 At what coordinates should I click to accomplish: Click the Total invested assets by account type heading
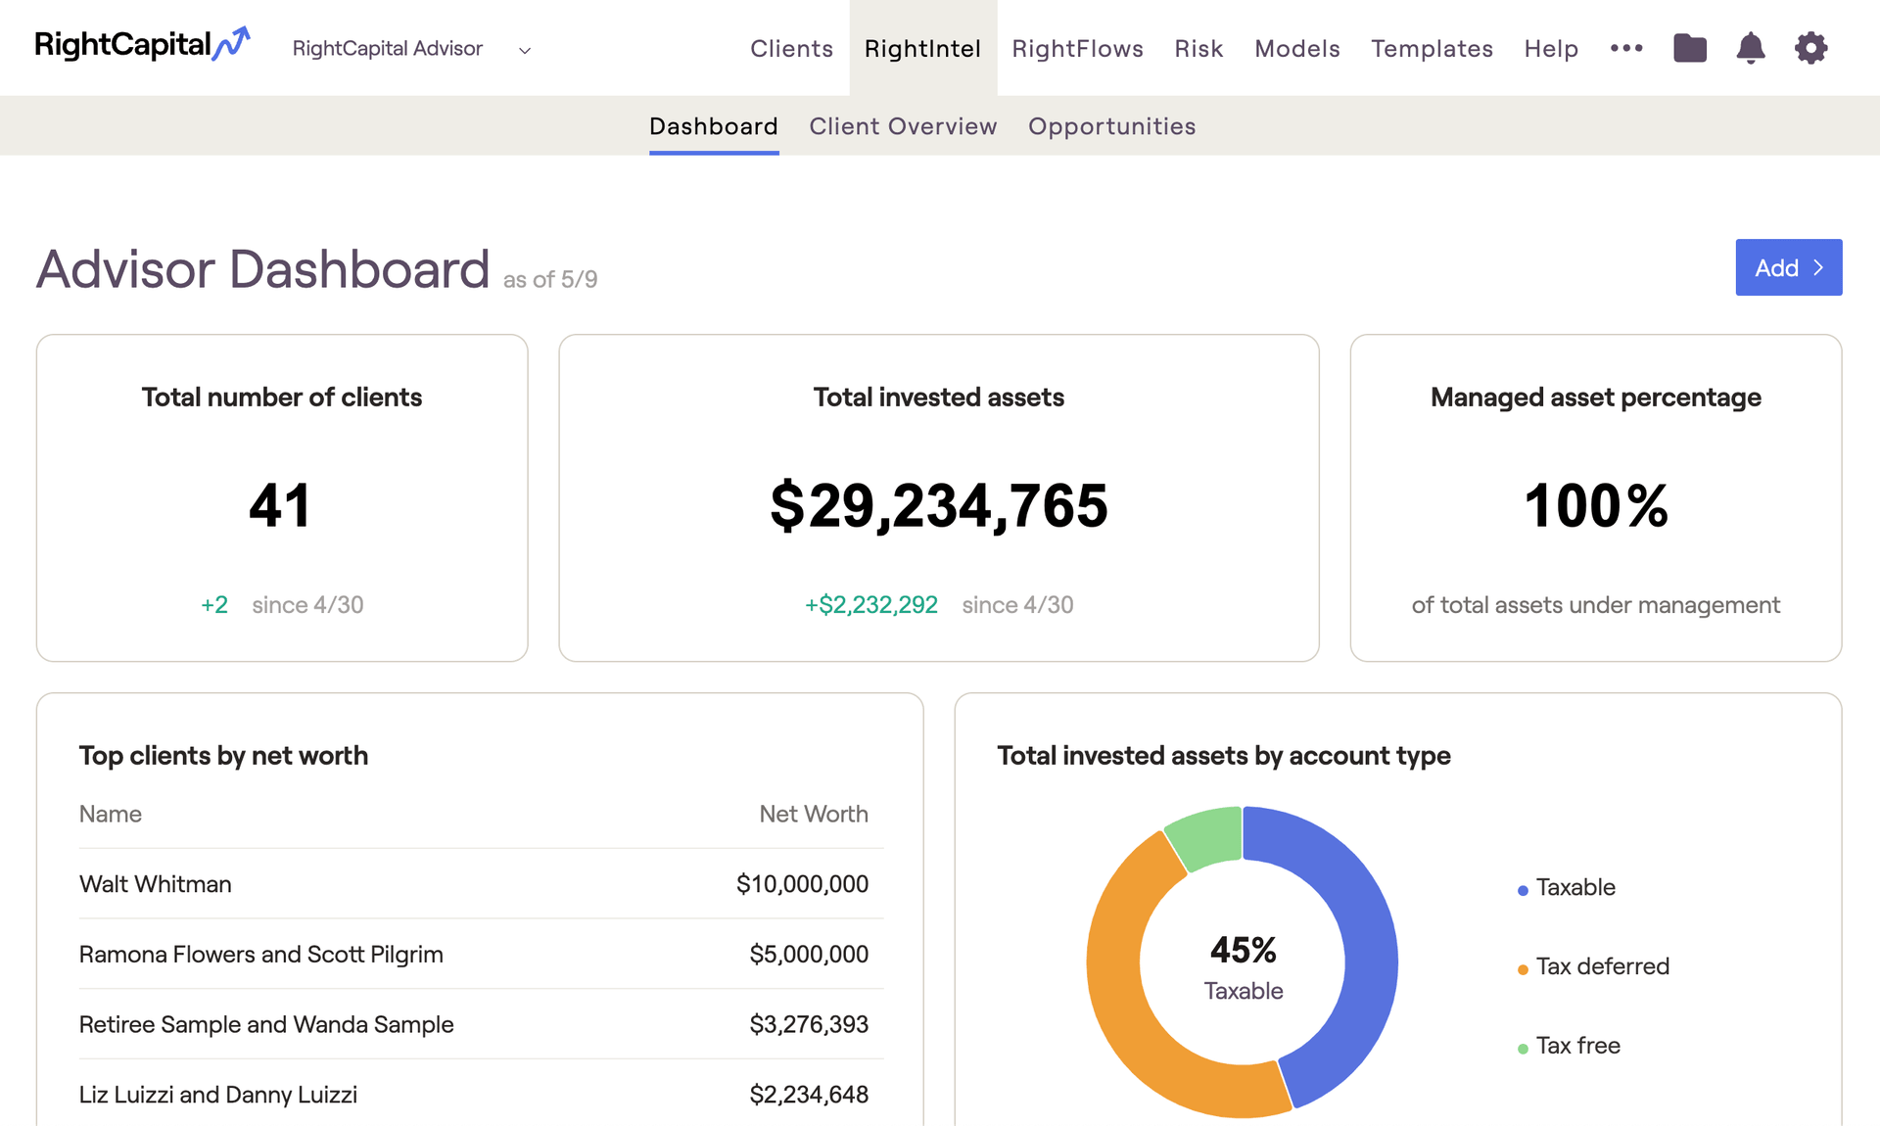[1224, 756]
